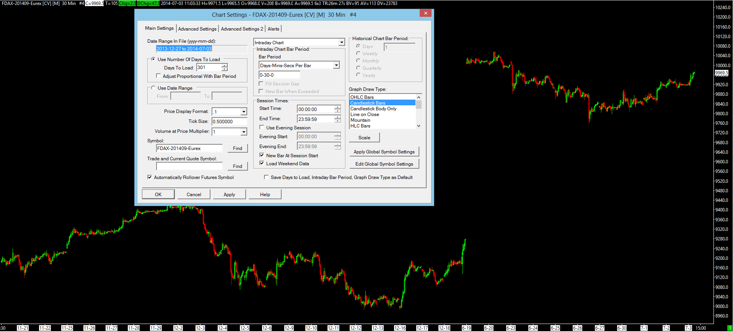Select OHLC Bars draw type
733x332 pixels.
tap(382, 97)
